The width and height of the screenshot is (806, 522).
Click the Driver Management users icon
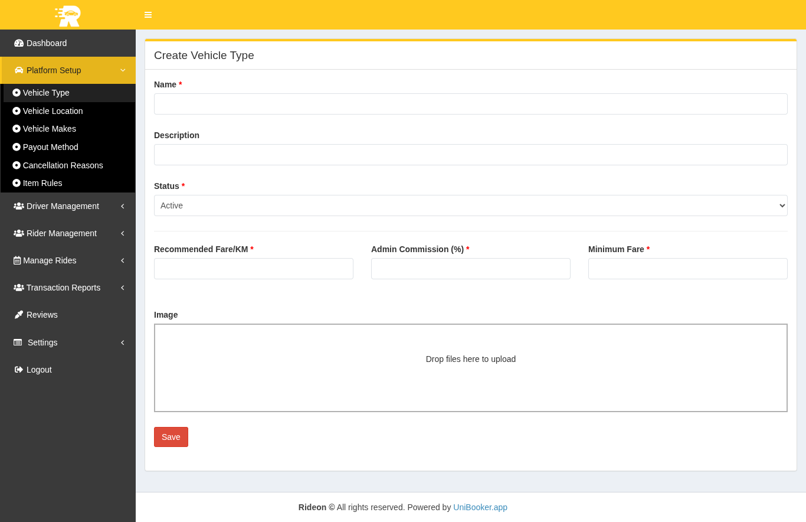point(19,206)
